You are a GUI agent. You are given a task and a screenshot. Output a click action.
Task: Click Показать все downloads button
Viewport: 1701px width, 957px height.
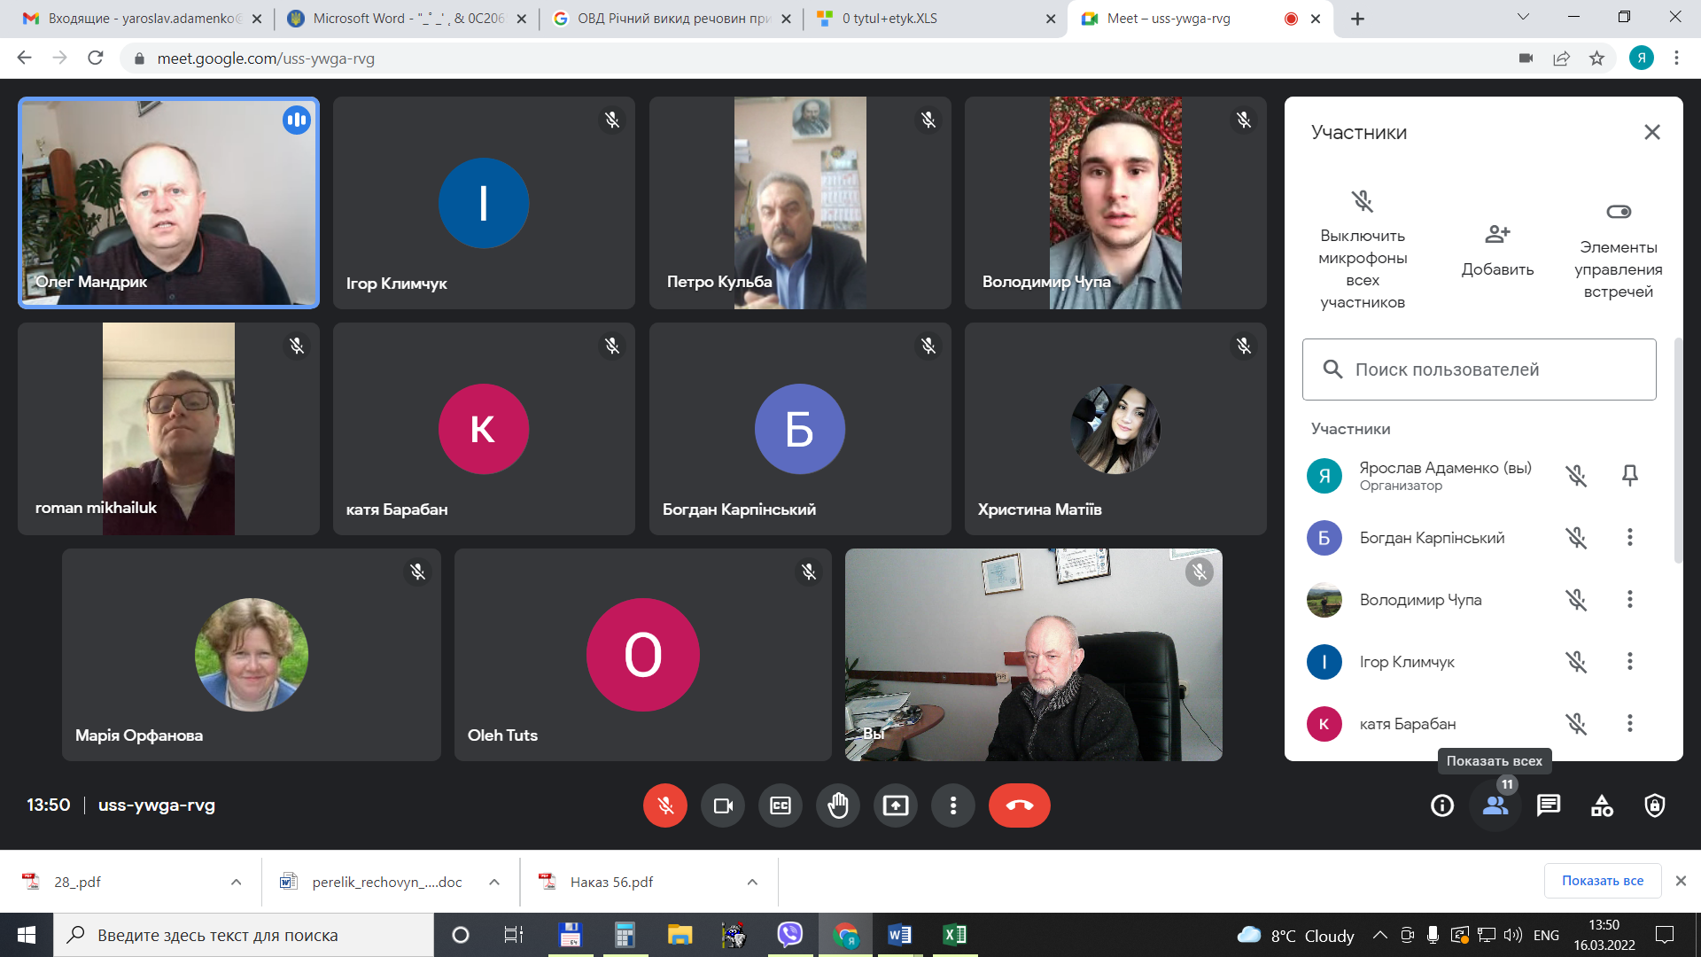1602,881
